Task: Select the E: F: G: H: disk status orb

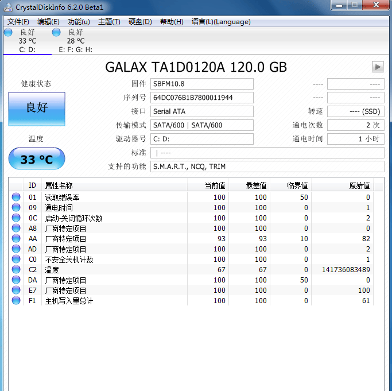Action: 56,32
